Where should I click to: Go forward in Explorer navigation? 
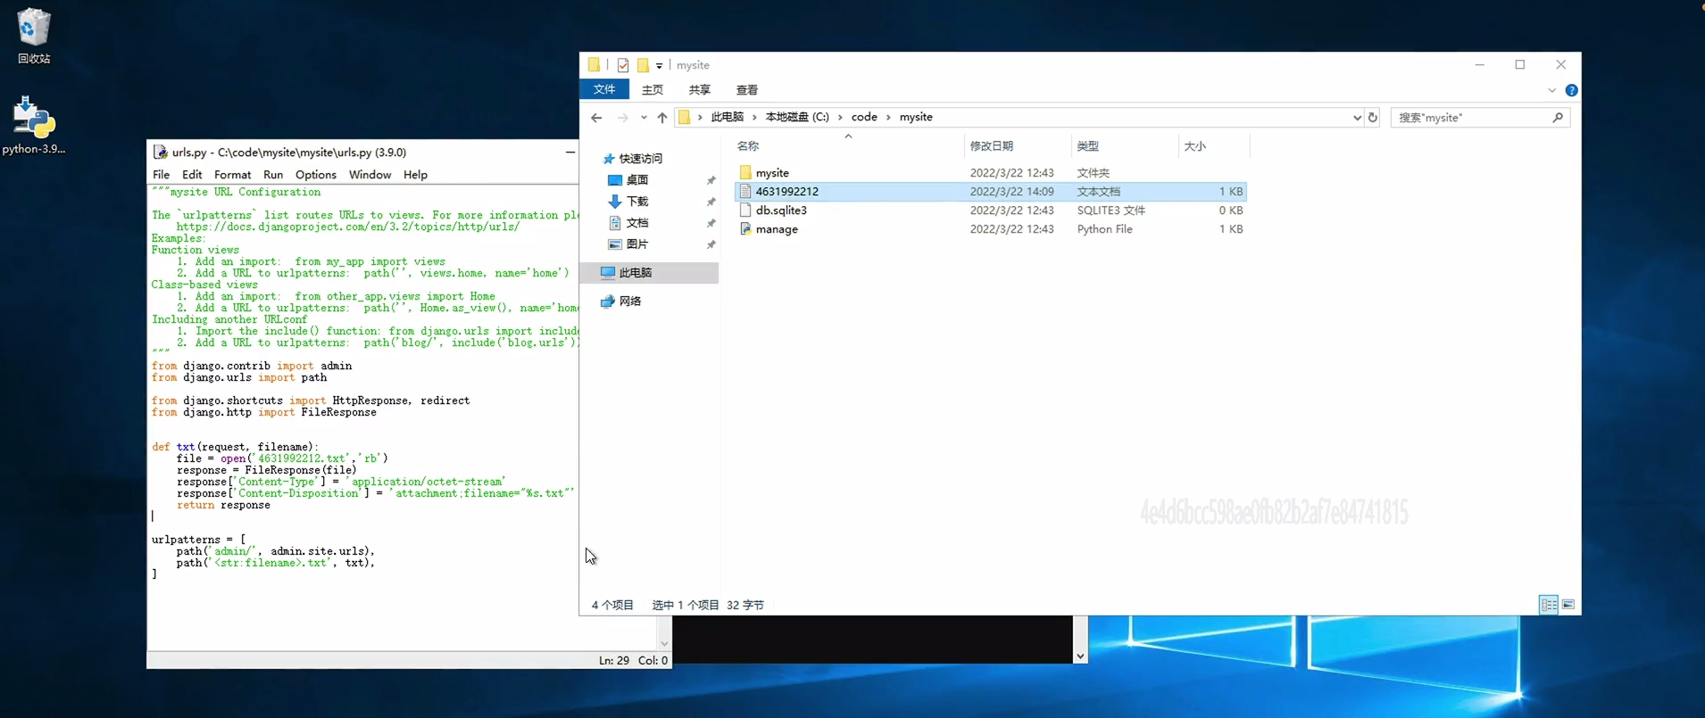(622, 118)
